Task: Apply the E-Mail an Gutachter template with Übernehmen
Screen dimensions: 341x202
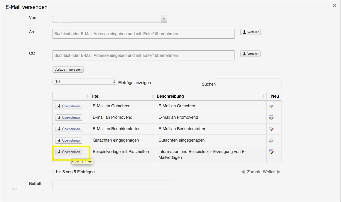Action: pos(69,106)
